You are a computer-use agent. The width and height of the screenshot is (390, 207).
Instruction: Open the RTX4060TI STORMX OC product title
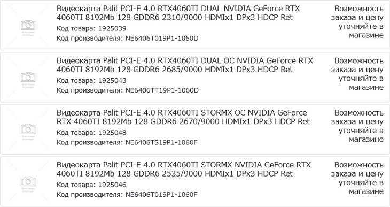(183, 117)
